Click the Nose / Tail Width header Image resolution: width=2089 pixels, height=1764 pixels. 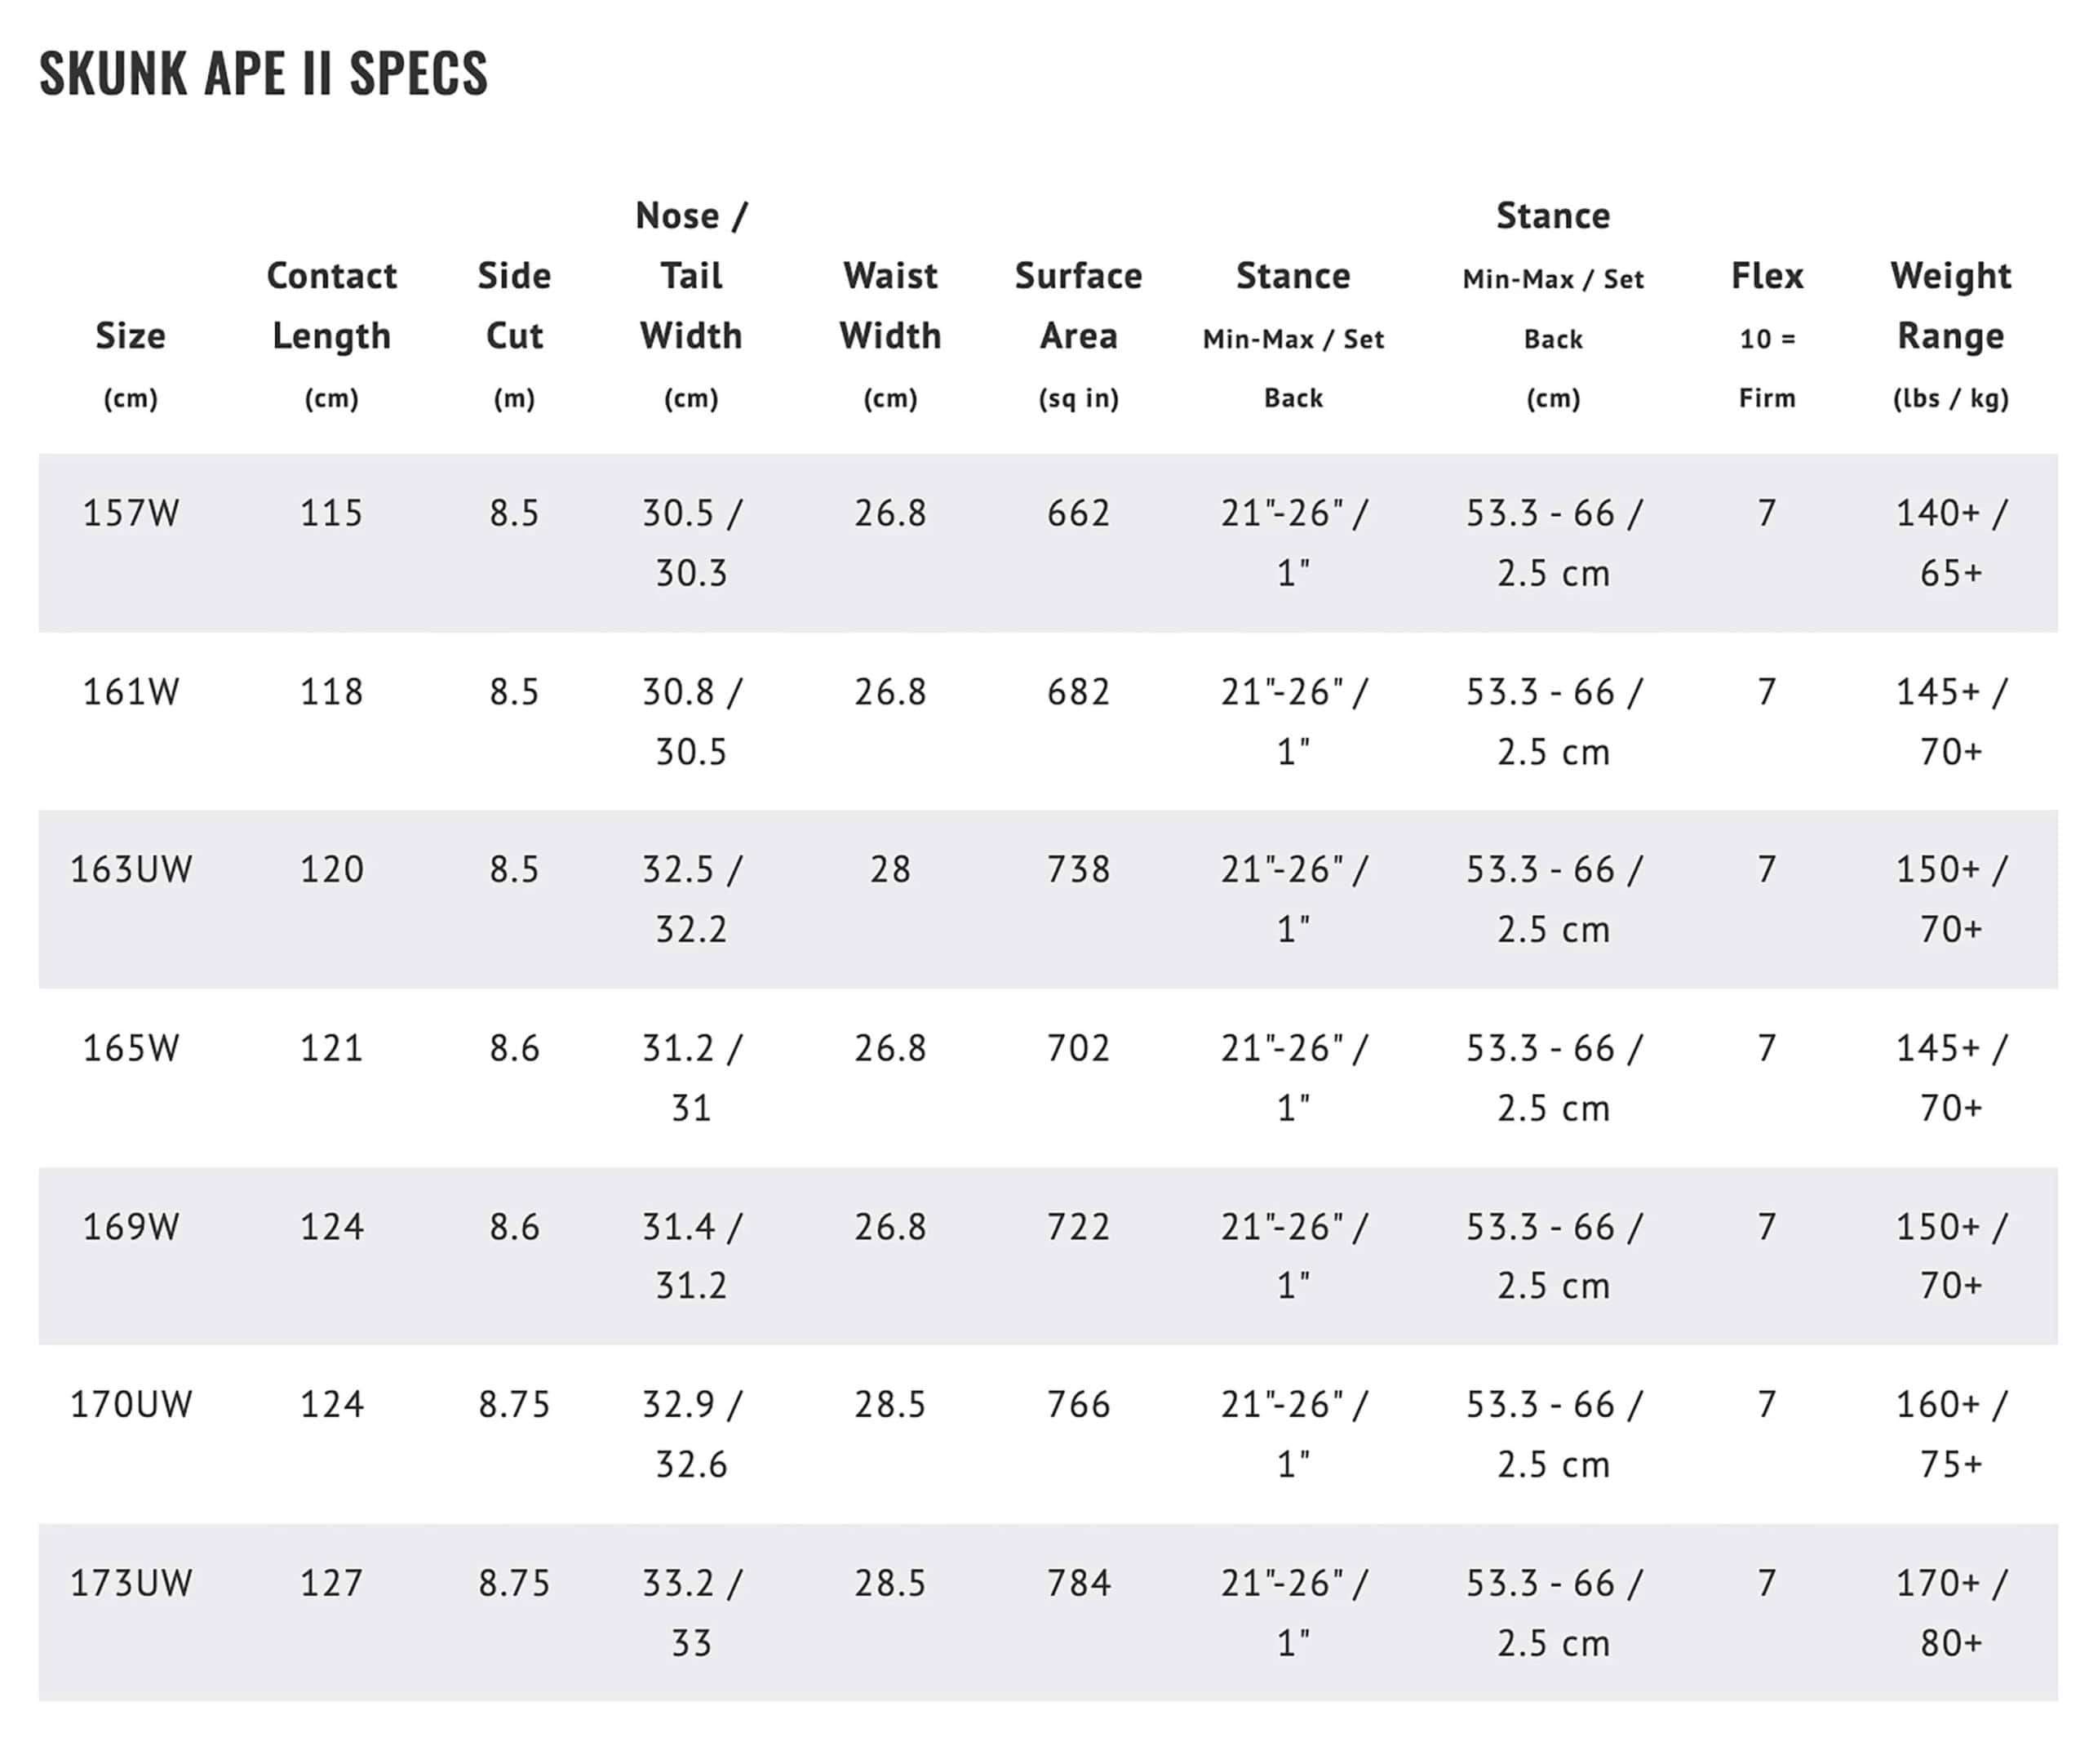tap(690, 276)
